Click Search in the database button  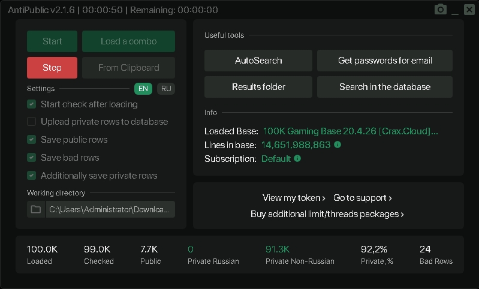pyautogui.click(x=384, y=87)
